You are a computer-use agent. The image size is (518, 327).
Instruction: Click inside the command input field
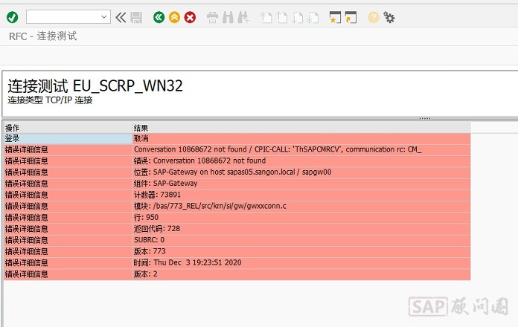pyautogui.click(x=63, y=17)
